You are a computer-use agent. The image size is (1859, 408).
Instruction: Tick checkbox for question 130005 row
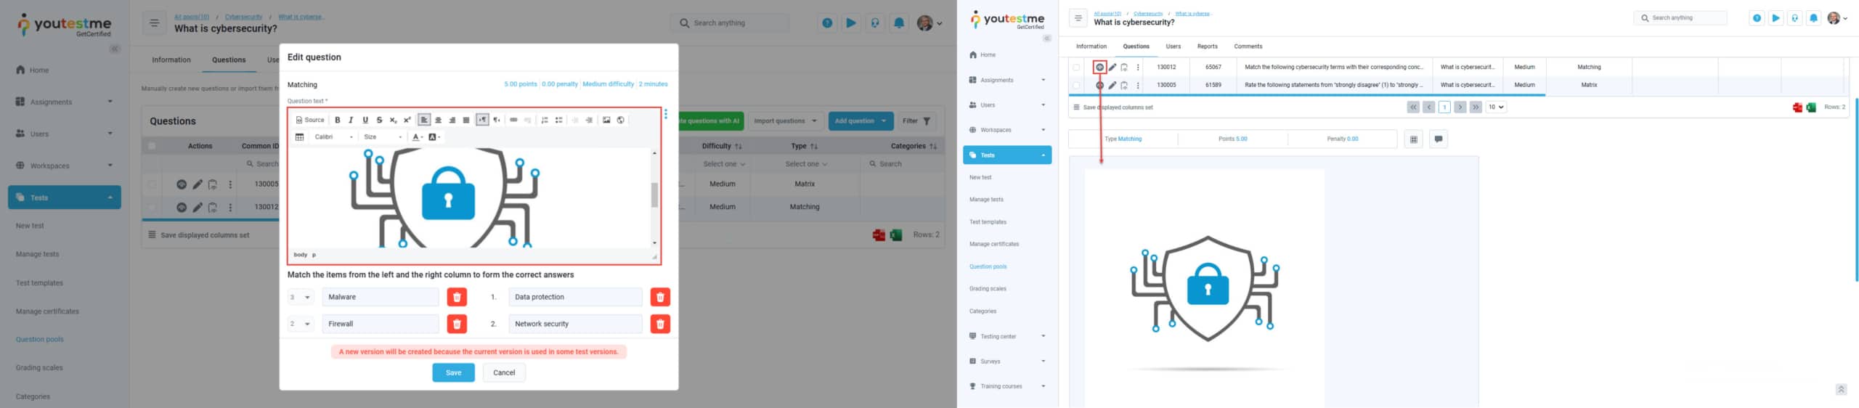(x=1076, y=86)
